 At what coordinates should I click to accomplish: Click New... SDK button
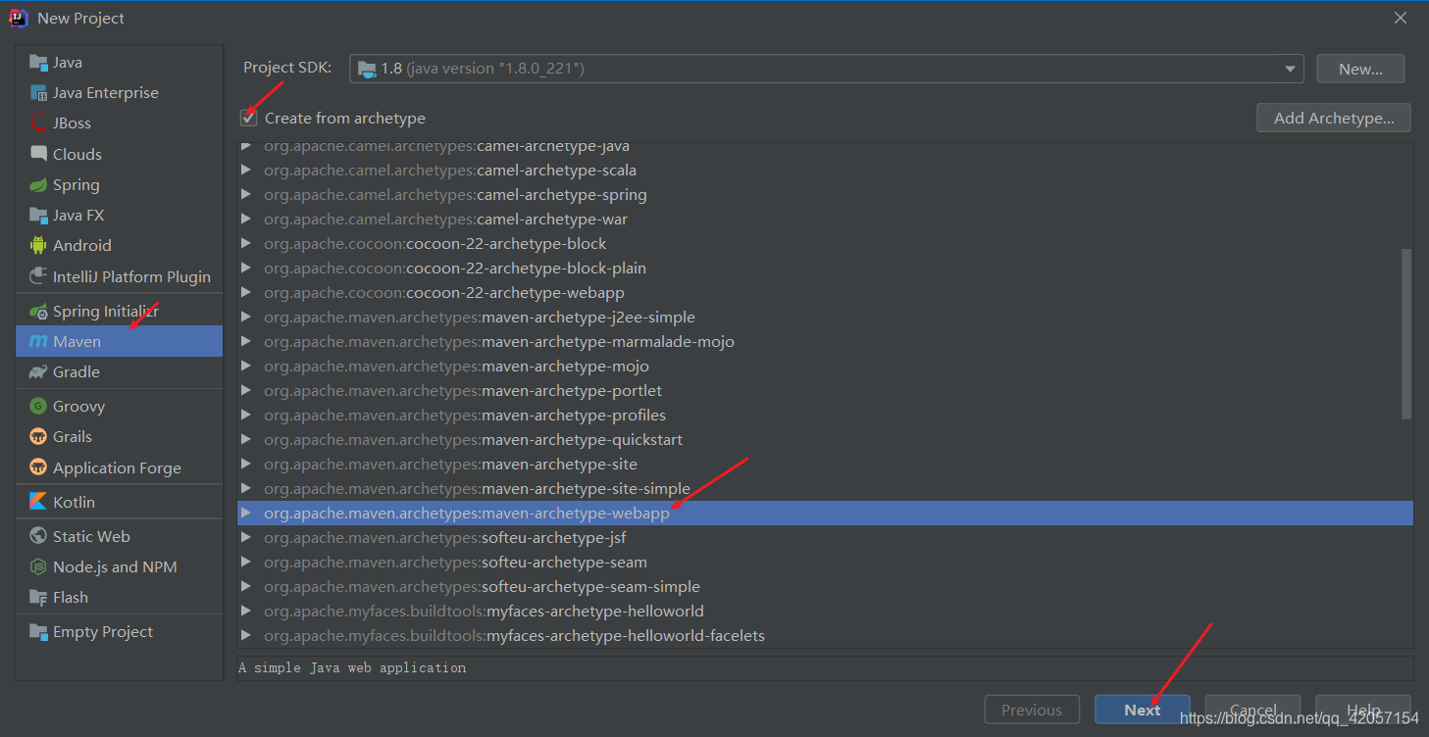coord(1360,69)
